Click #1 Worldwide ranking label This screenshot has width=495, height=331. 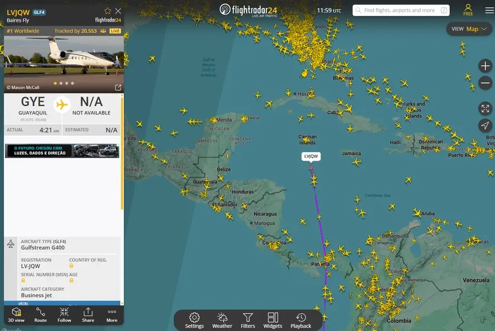(23, 31)
